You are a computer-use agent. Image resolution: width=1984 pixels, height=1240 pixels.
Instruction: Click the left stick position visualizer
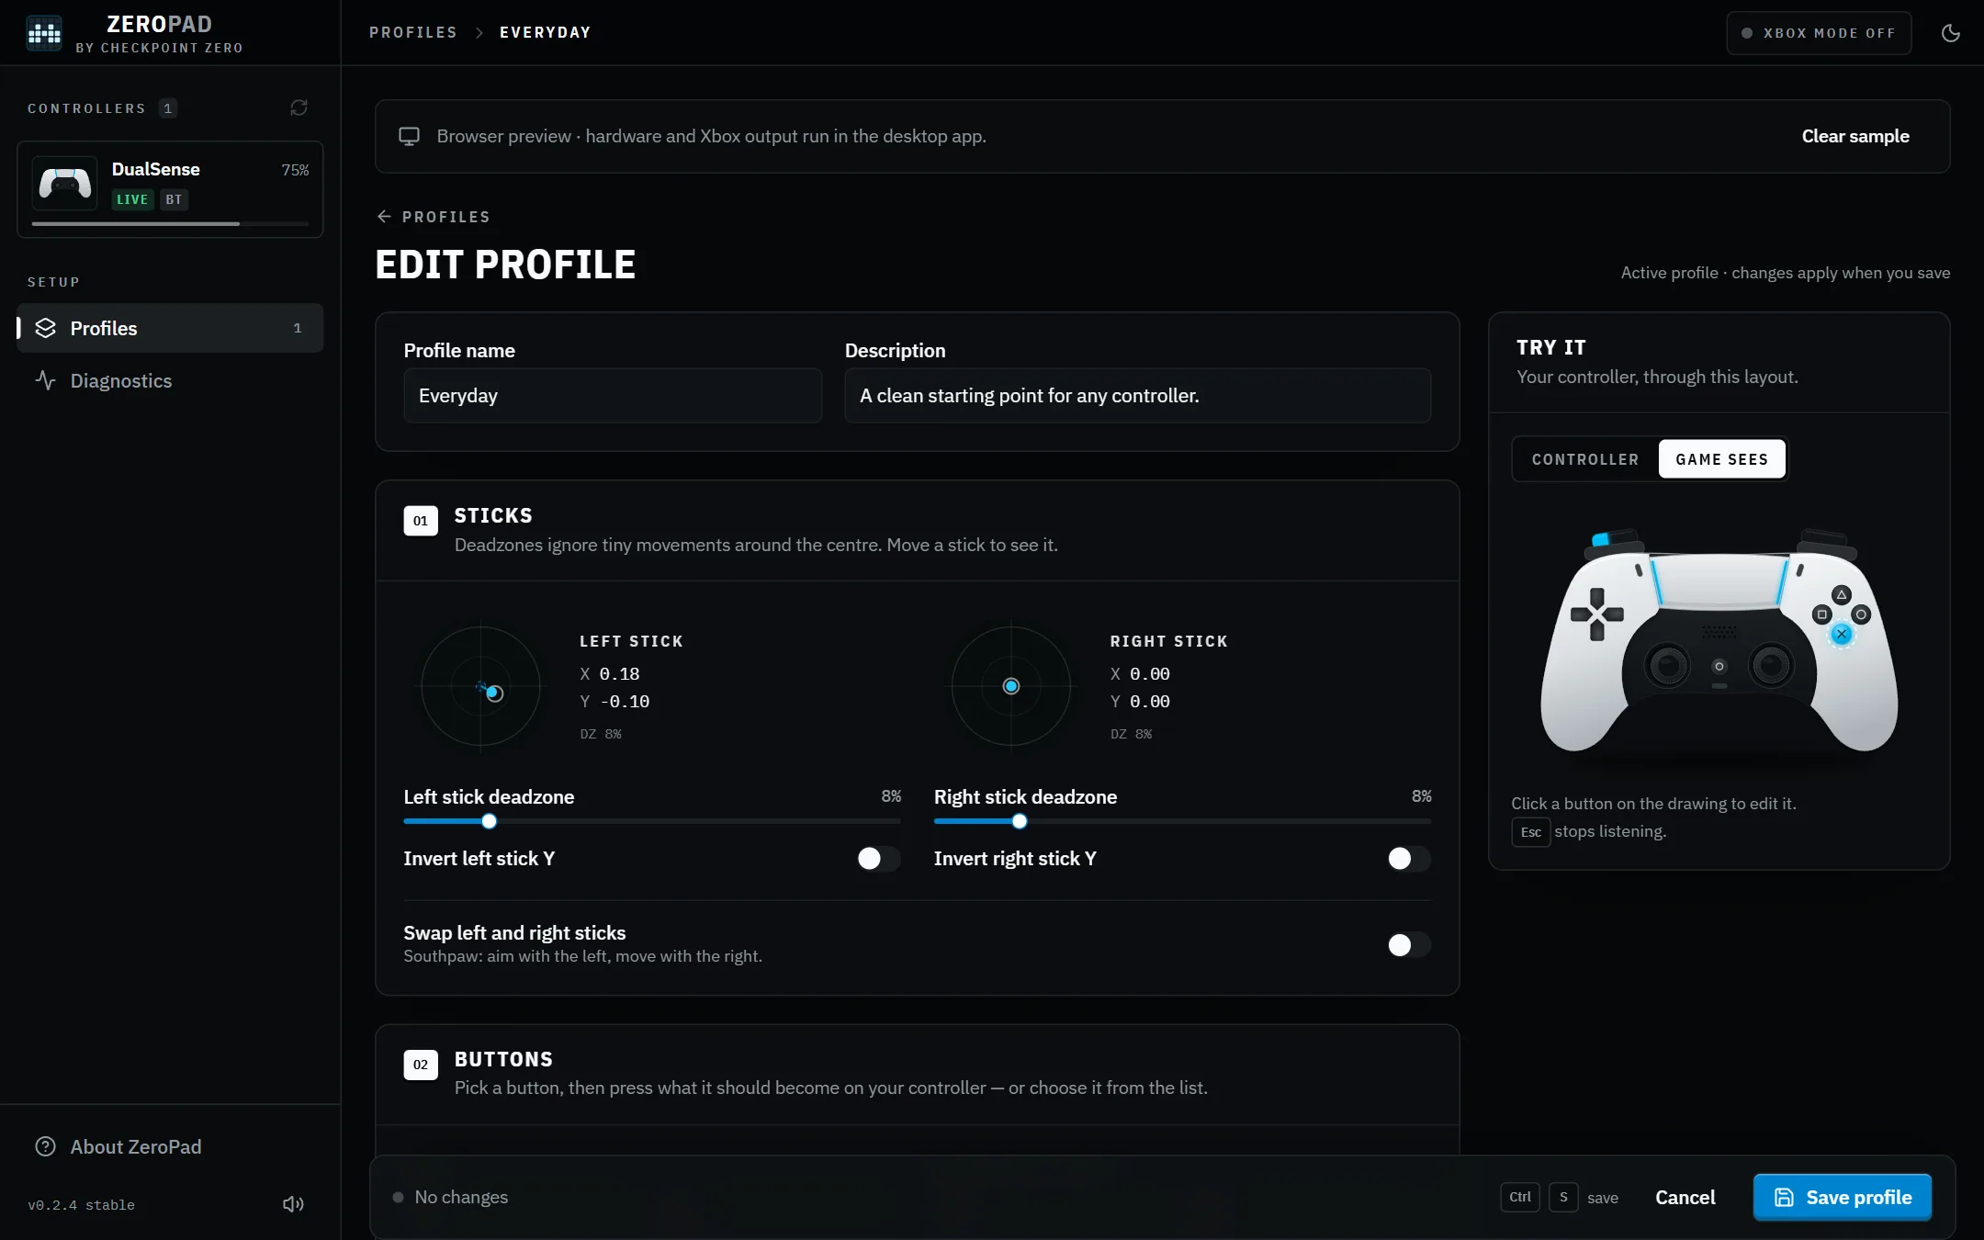coord(480,686)
